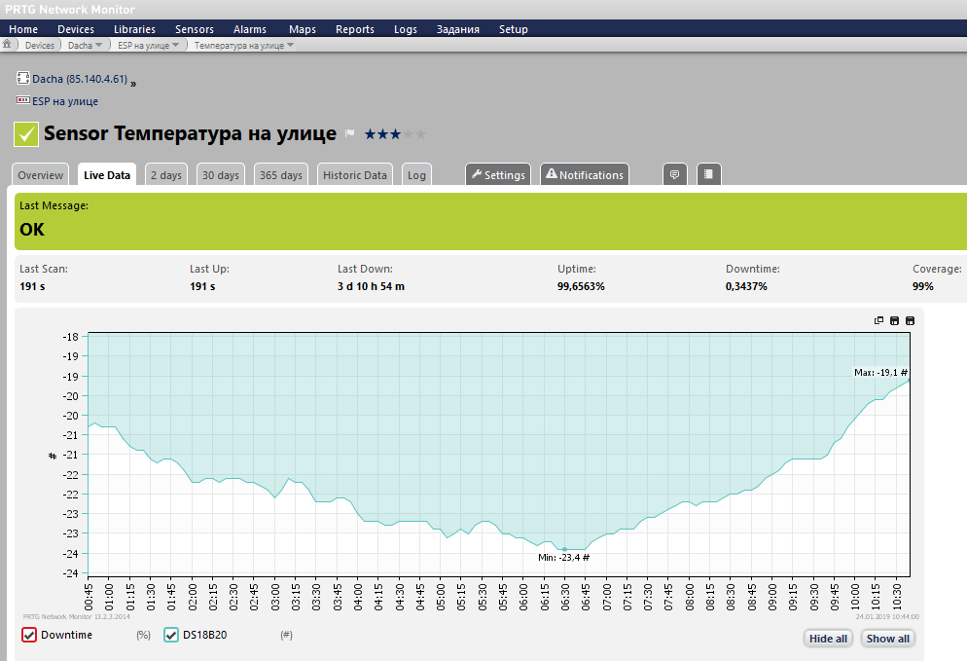This screenshot has height=661, width=967.
Task: Toggle the DS18B20 channel checkbox
Action: [171, 635]
